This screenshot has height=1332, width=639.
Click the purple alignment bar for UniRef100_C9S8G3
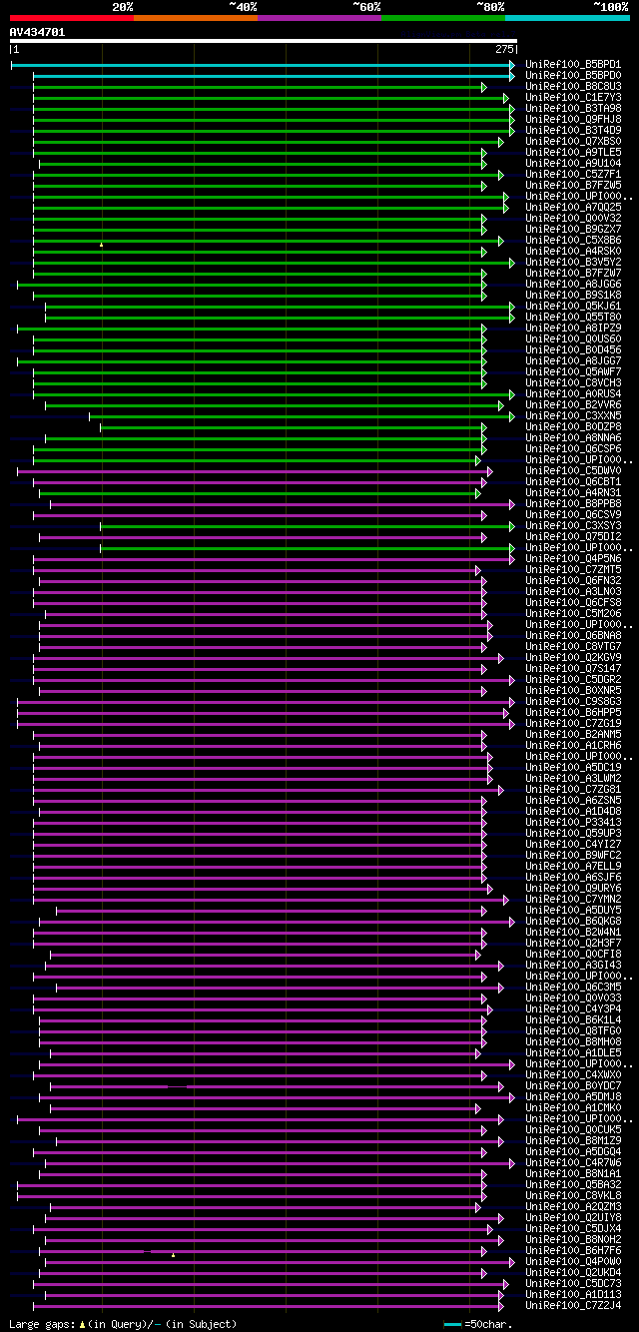[266, 702]
